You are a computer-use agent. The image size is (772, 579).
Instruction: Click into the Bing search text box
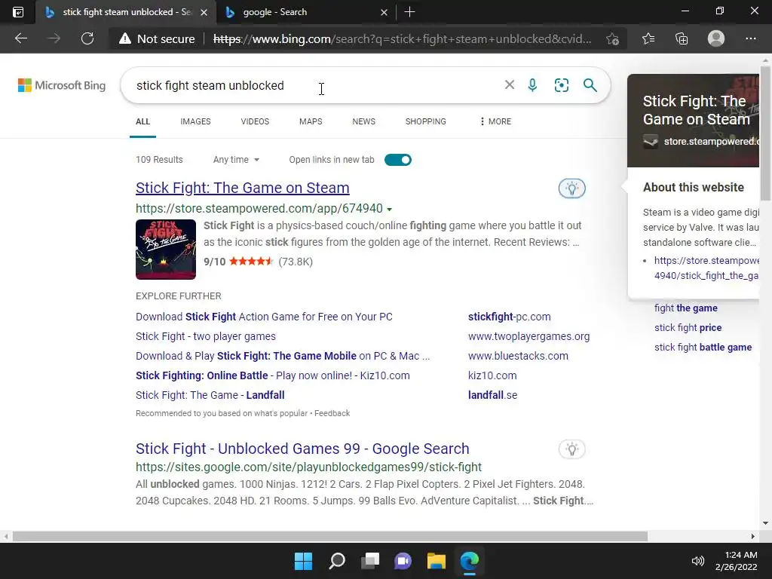click(x=315, y=85)
